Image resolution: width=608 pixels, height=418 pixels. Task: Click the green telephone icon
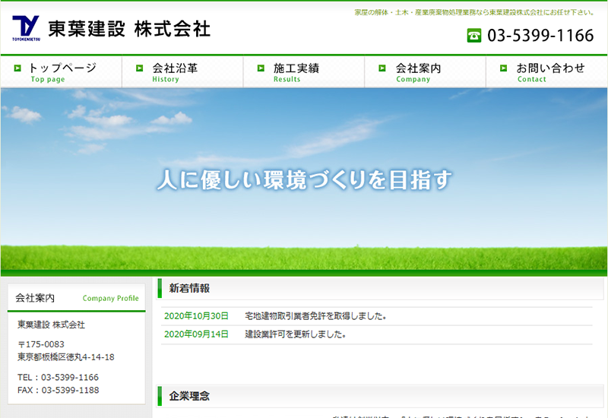[474, 36]
